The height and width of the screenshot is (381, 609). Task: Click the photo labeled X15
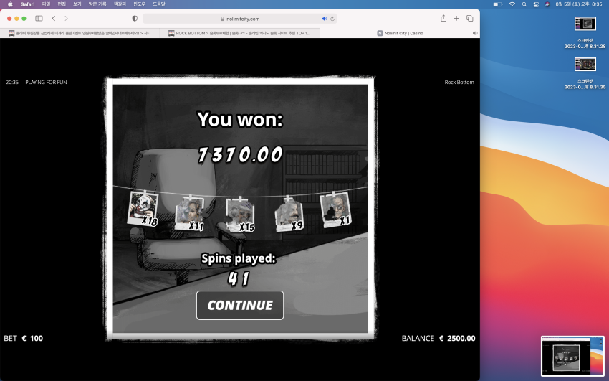point(241,215)
